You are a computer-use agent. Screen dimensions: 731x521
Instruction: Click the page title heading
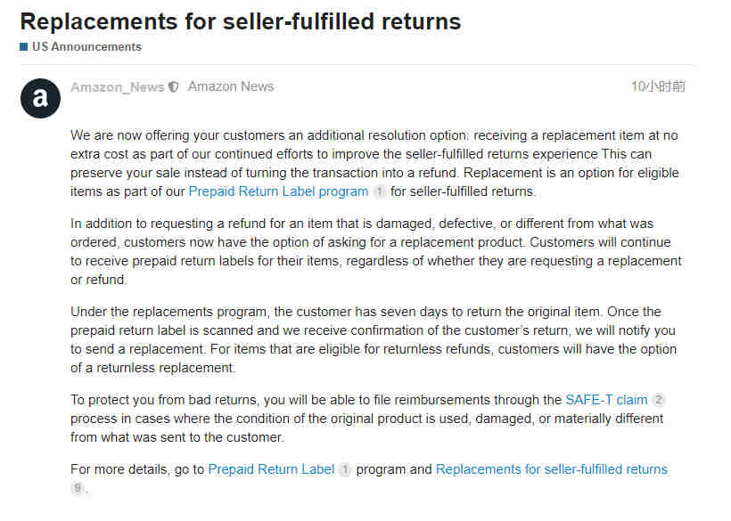[241, 21]
